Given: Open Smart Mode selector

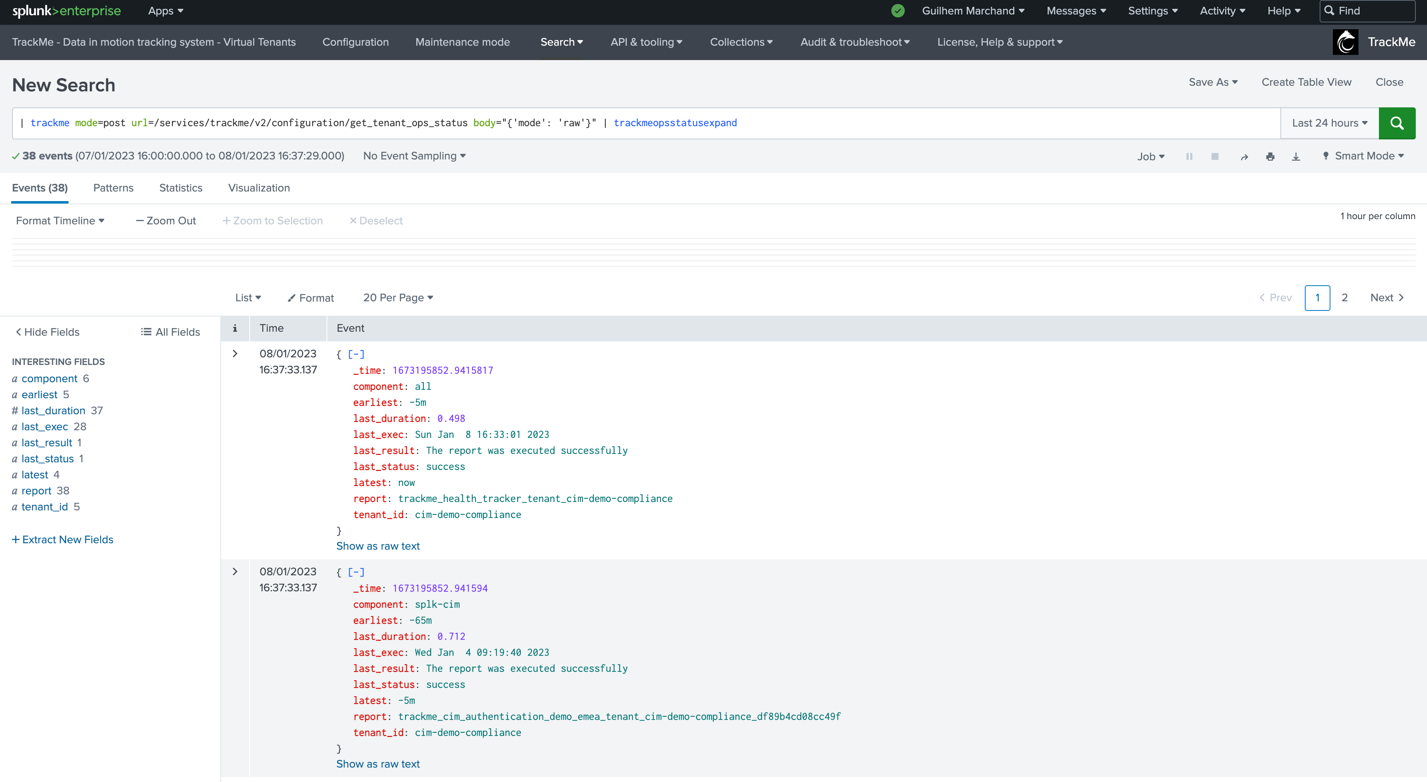Looking at the screenshot, I should 1363,156.
